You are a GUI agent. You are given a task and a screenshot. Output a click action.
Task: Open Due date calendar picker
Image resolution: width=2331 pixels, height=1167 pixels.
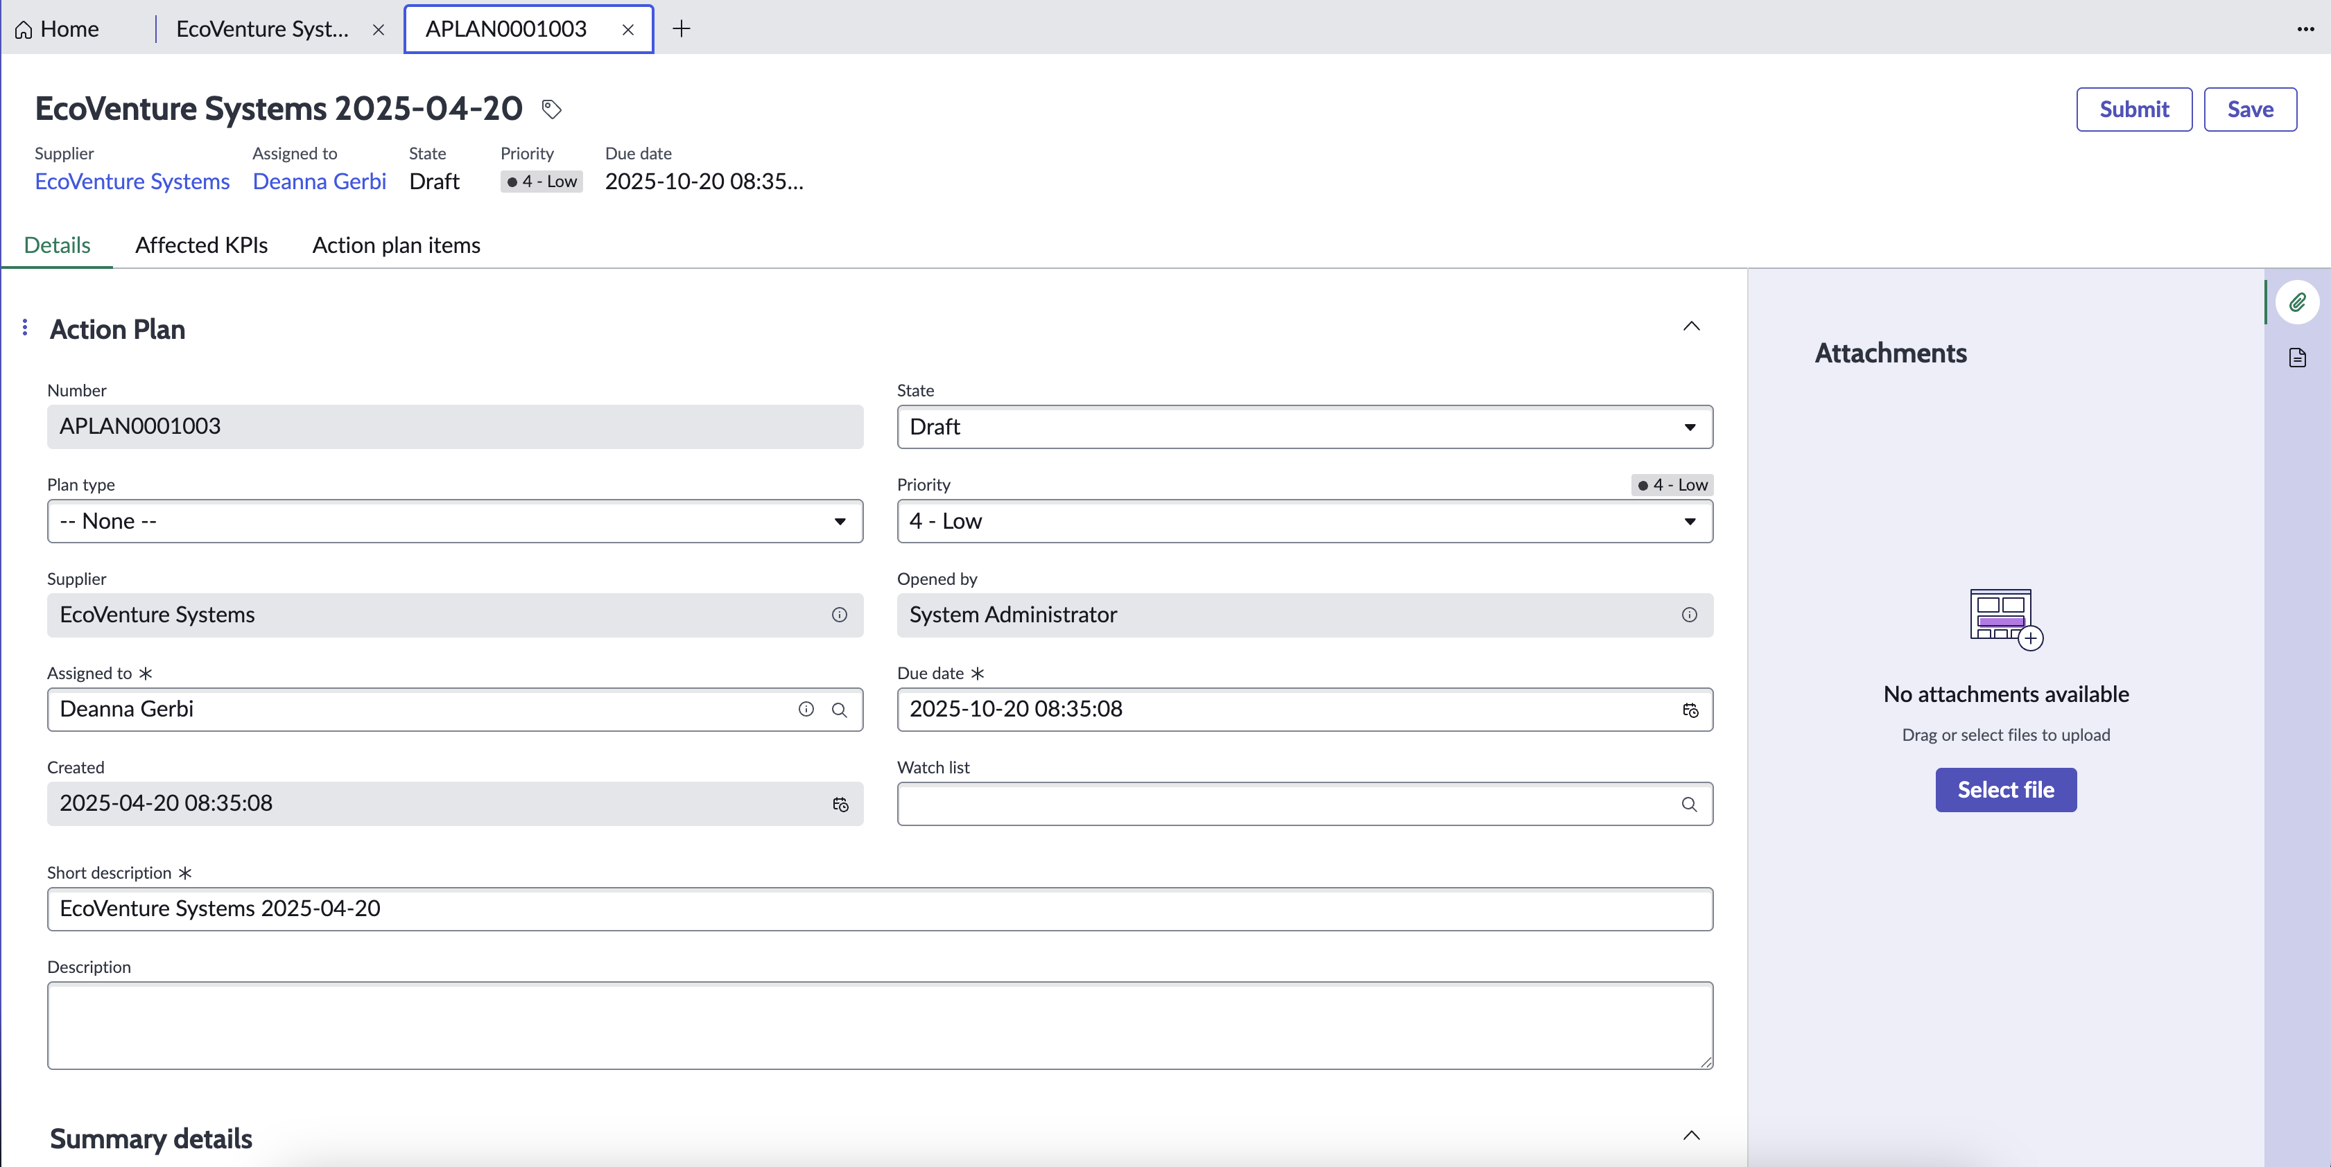point(1690,710)
